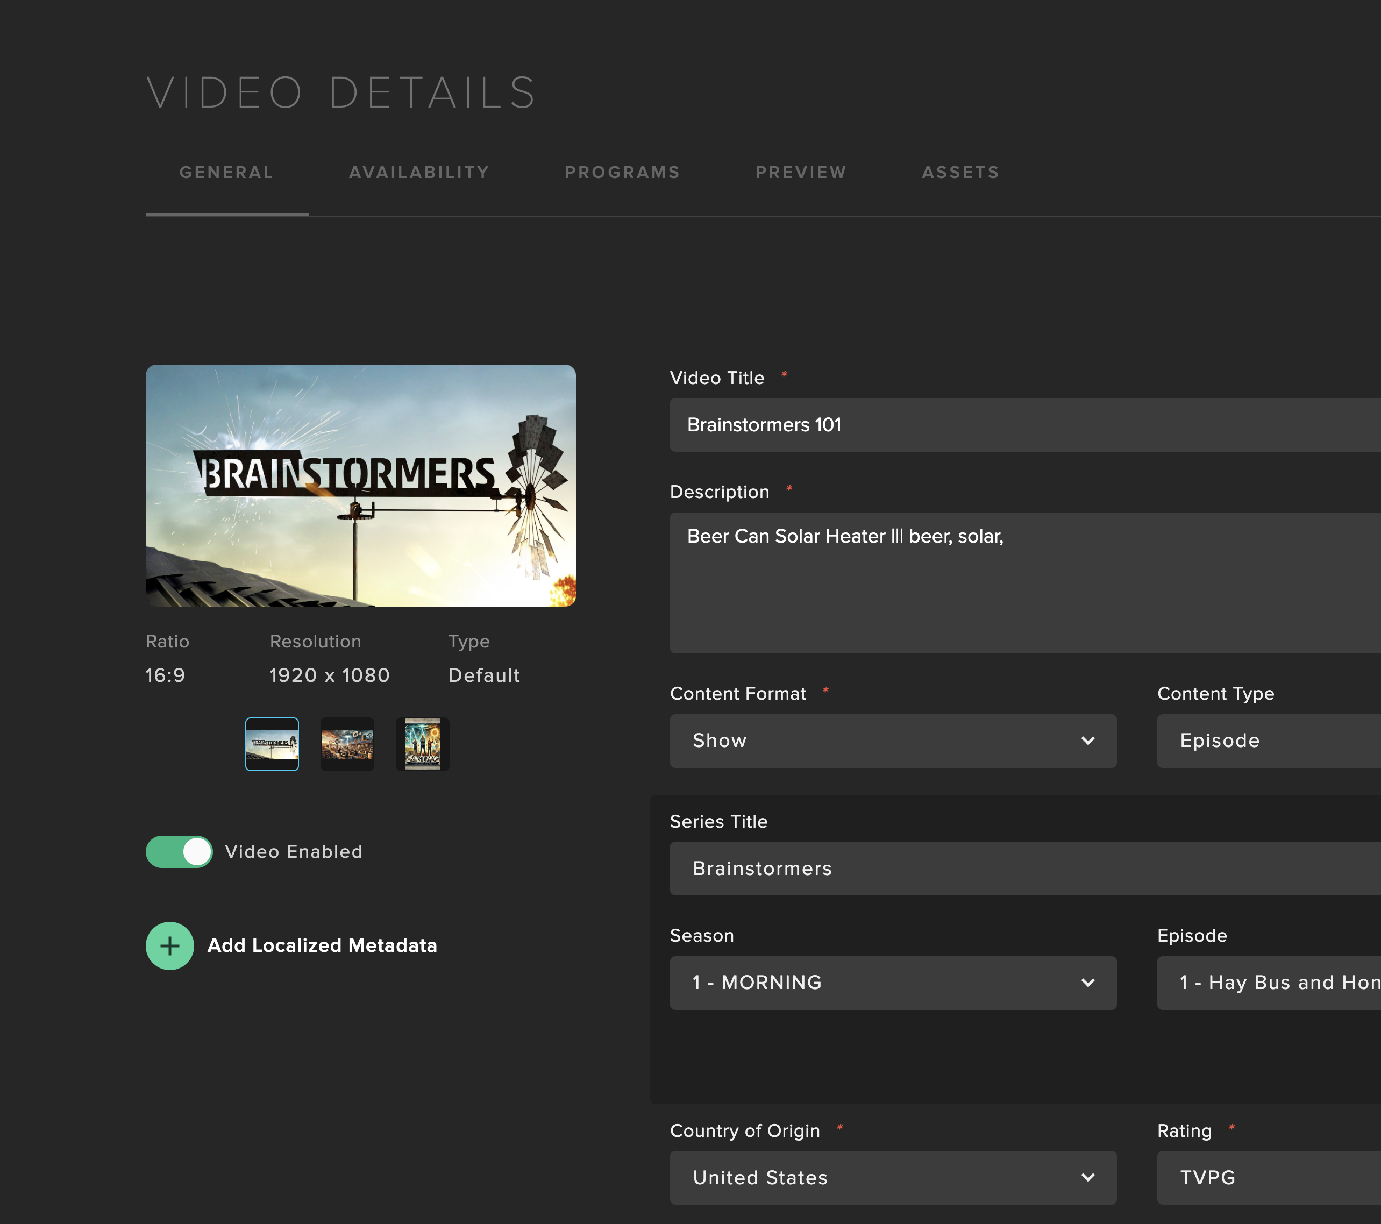Select the second landscape thumbnail
This screenshot has width=1381, height=1224.
click(347, 744)
